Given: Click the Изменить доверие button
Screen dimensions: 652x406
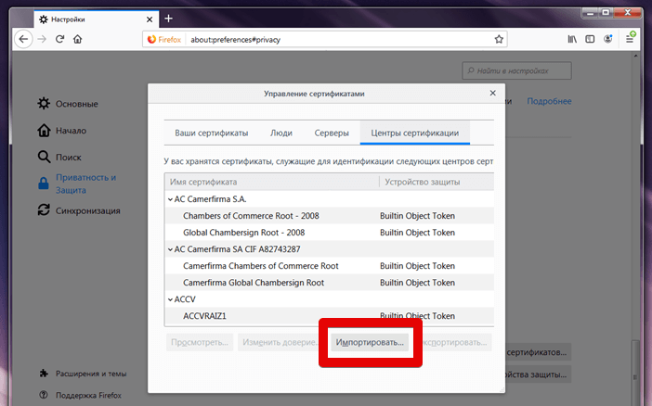Looking at the screenshot, I should pyautogui.click(x=280, y=342).
